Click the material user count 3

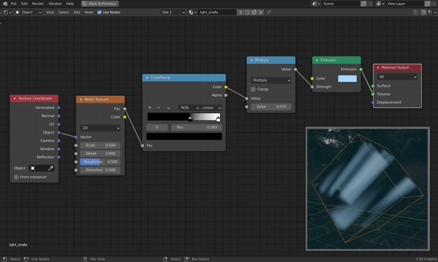tap(240, 12)
